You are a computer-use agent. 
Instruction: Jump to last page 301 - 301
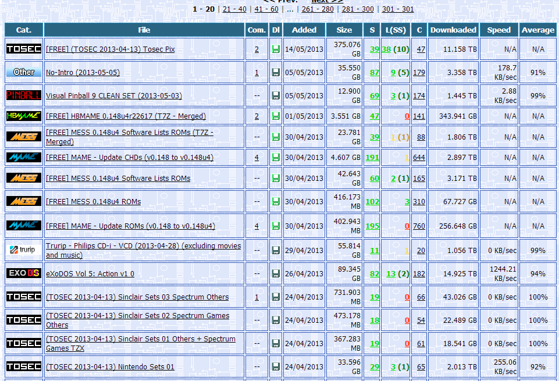pos(398,9)
